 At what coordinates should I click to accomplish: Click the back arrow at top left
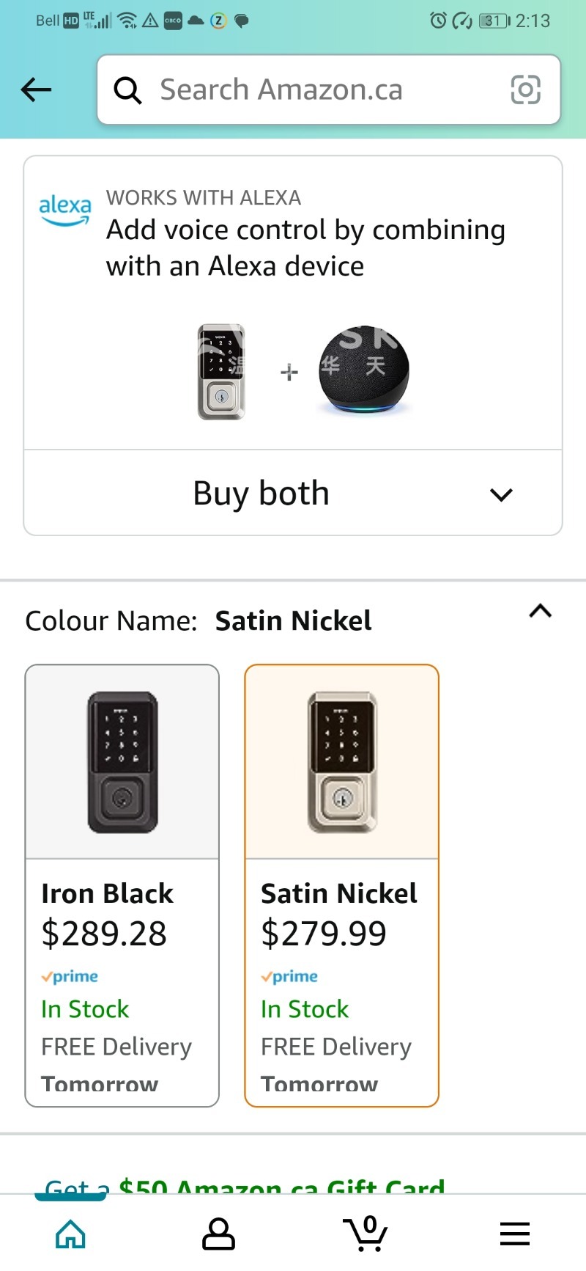(x=35, y=89)
